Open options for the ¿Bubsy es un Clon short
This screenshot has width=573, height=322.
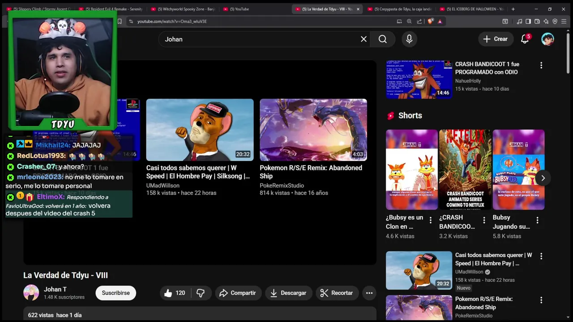[431, 220]
